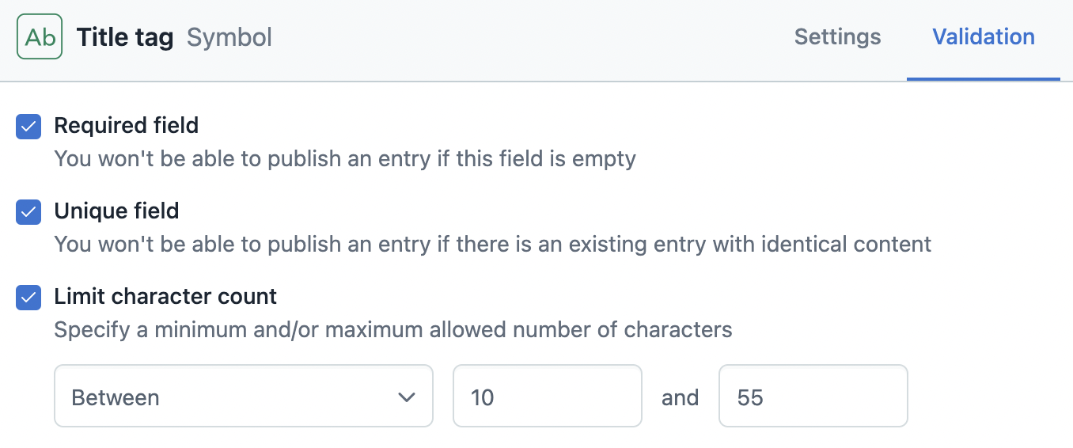Focus the maximum characters field showing 55
This screenshot has width=1073, height=448.
[x=812, y=397]
